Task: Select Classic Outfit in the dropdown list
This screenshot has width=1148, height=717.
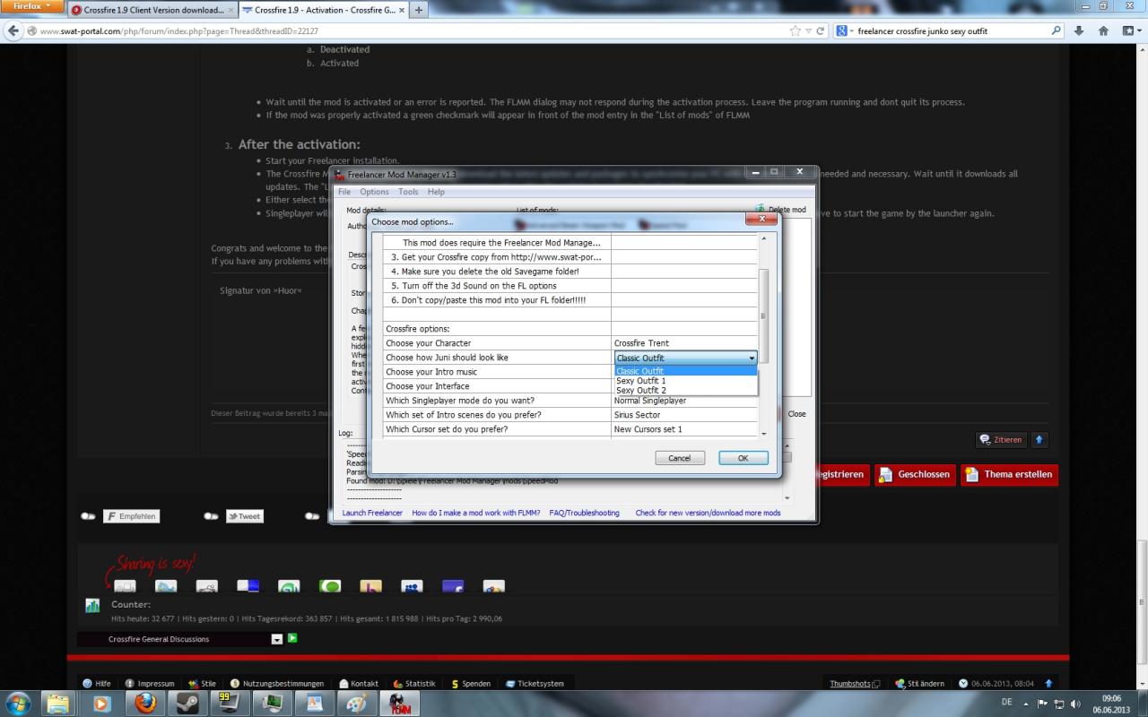Action: pyautogui.click(x=685, y=371)
